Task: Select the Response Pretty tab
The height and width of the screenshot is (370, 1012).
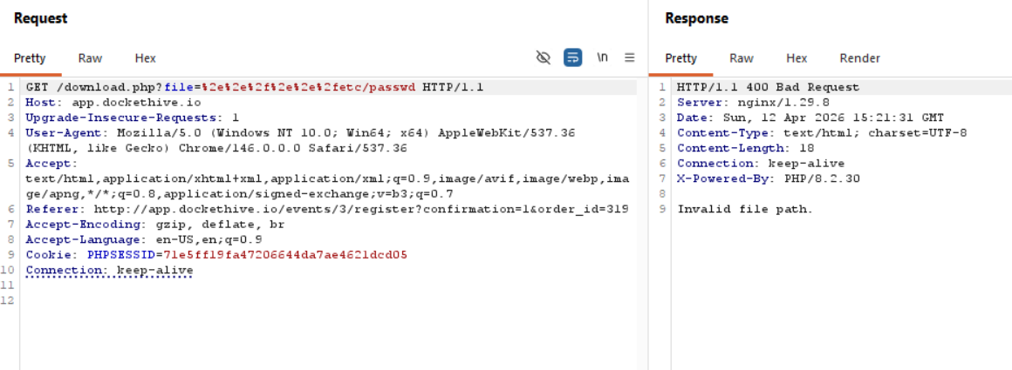Action: coord(680,58)
